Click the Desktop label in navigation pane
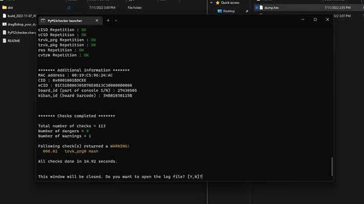Viewport: 364px width, 204px height. 229,11
